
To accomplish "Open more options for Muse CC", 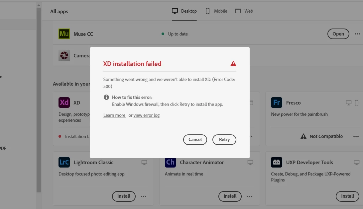I will 357,34.
